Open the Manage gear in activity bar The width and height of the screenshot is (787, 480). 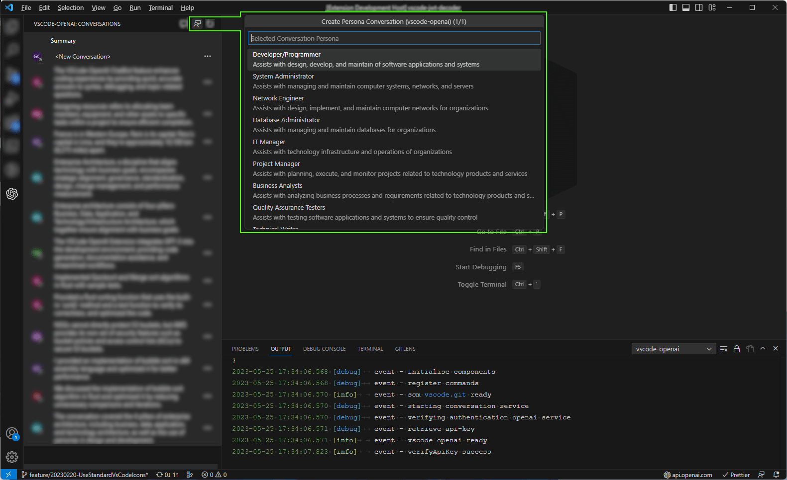[12, 457]
